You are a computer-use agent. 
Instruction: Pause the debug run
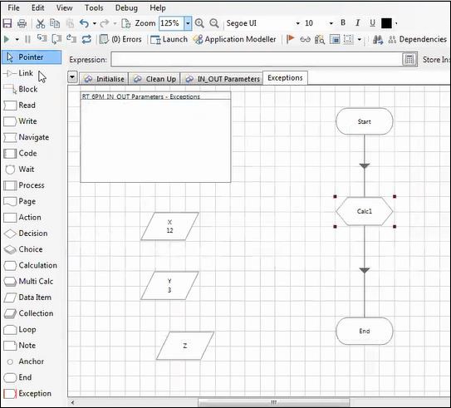(27, 39)
